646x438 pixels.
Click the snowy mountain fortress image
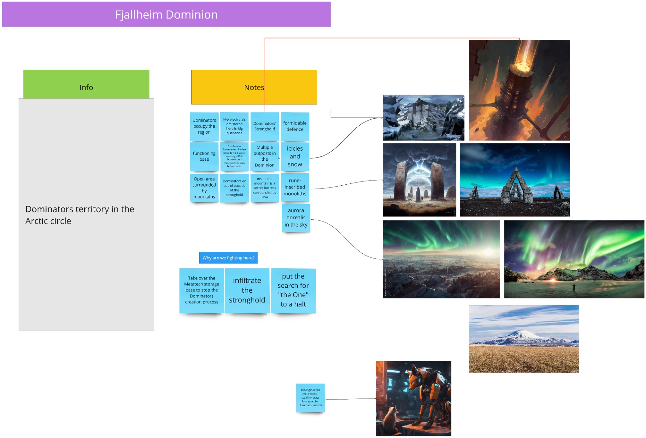[x=423, y=118]
